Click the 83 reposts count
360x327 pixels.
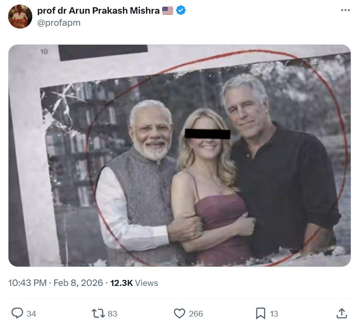click(113, 313)
